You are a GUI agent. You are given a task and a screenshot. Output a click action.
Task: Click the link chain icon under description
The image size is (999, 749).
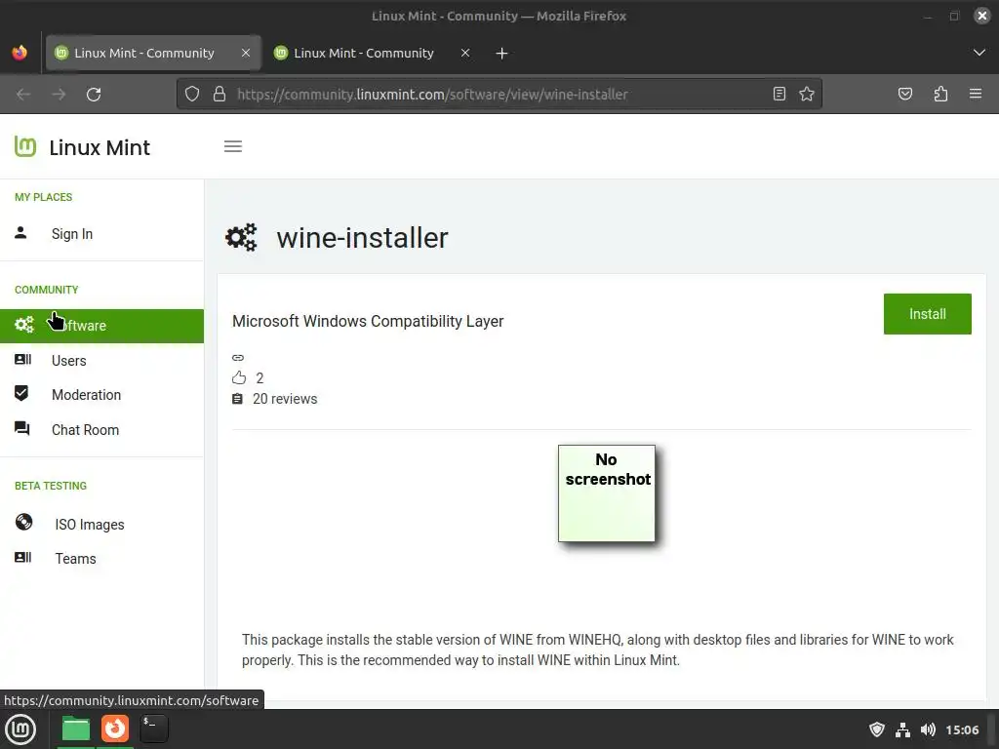tap(238, 357)
